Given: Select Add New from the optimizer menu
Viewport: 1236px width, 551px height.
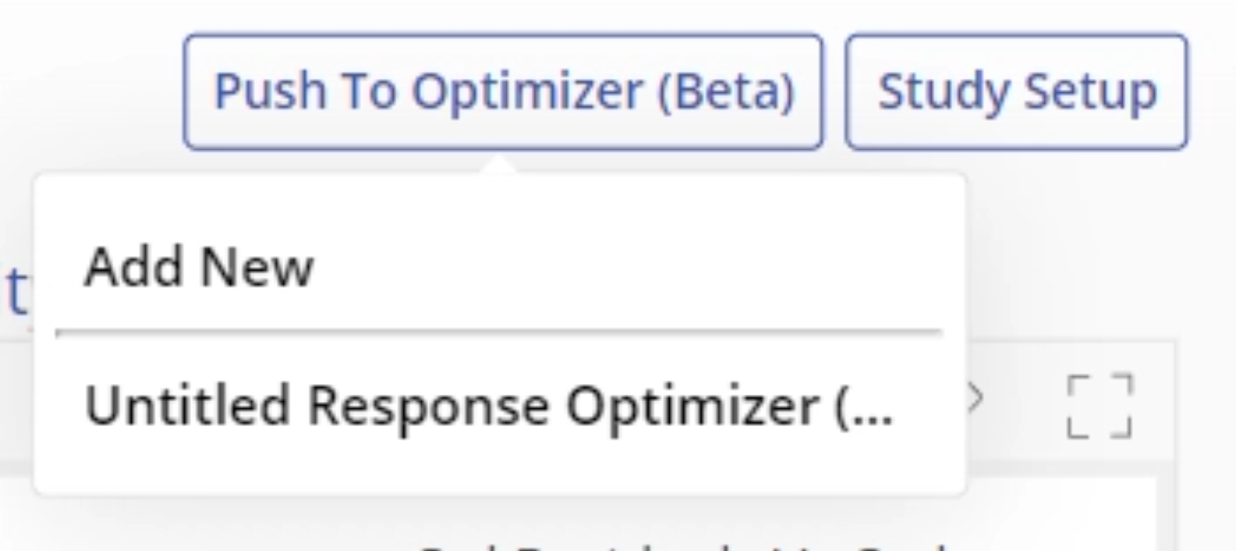Looking at the screenshot, I should [x=199, y=267].
